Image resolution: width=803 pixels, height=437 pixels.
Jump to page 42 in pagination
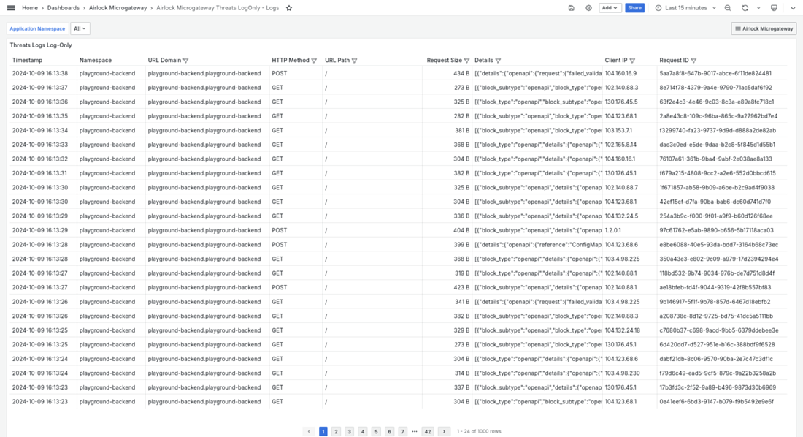(x=428, y=432)
